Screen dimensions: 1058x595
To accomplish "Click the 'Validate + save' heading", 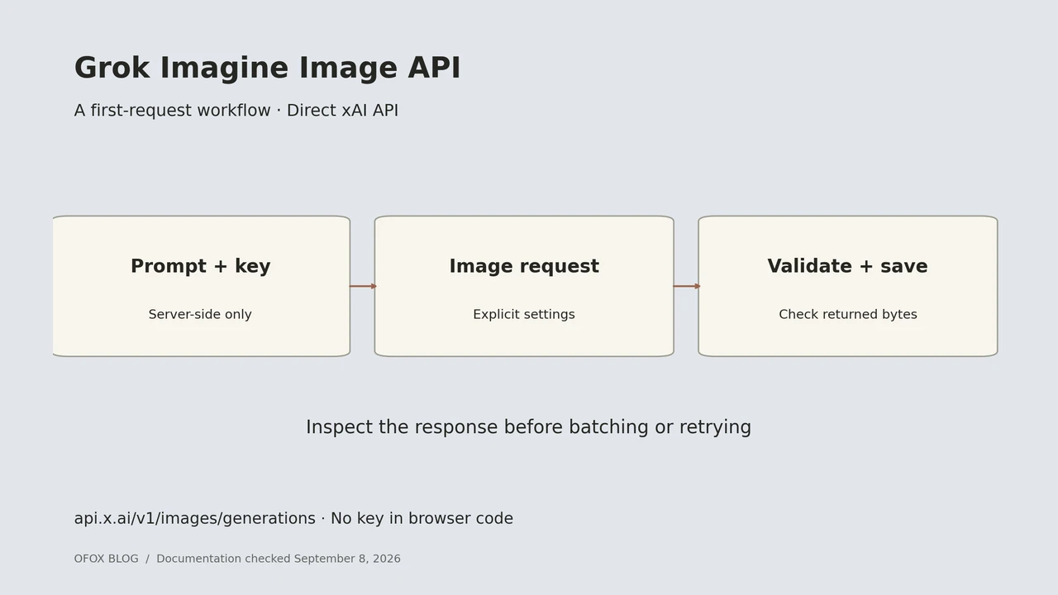I will (847, 267).
